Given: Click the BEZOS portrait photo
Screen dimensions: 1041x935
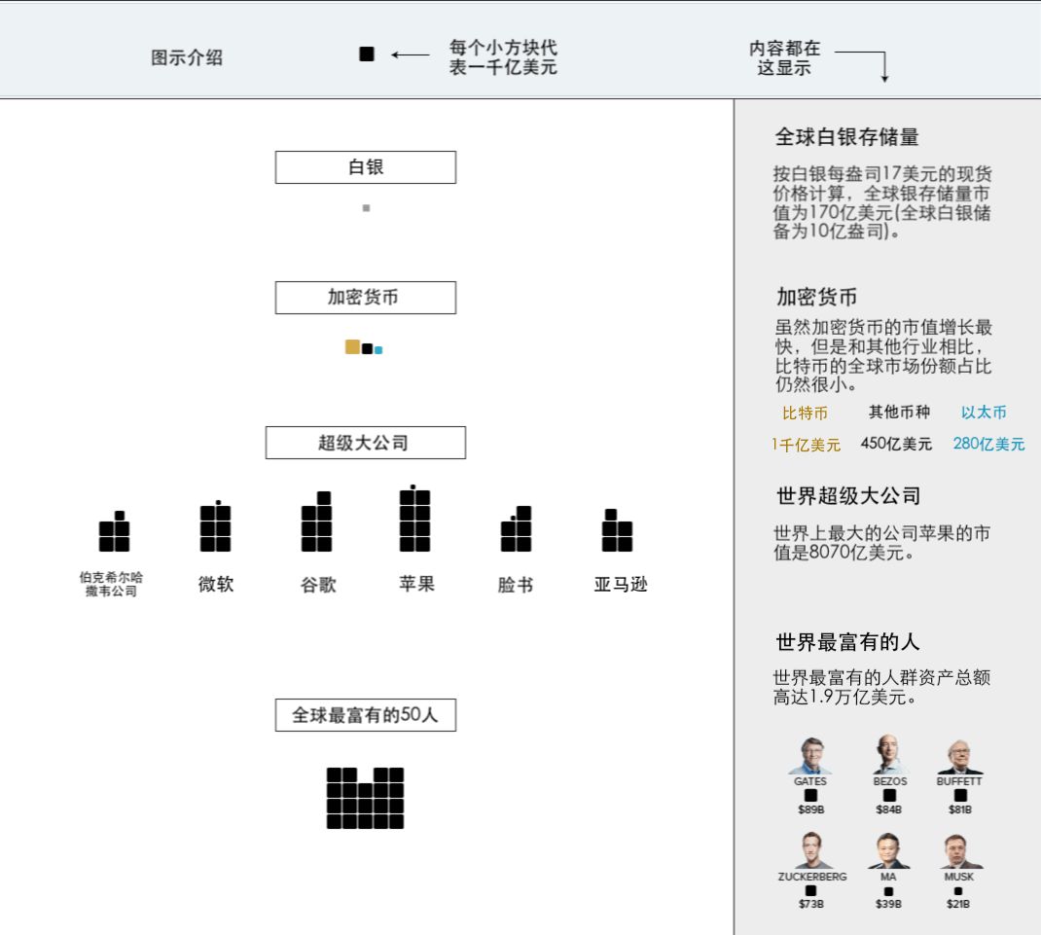Looking at the screenshot, I should pos(889,754).
